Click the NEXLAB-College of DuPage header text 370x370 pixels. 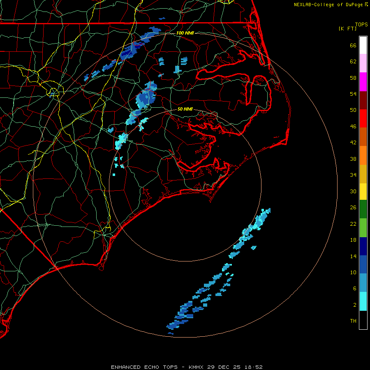pos(328,5)
